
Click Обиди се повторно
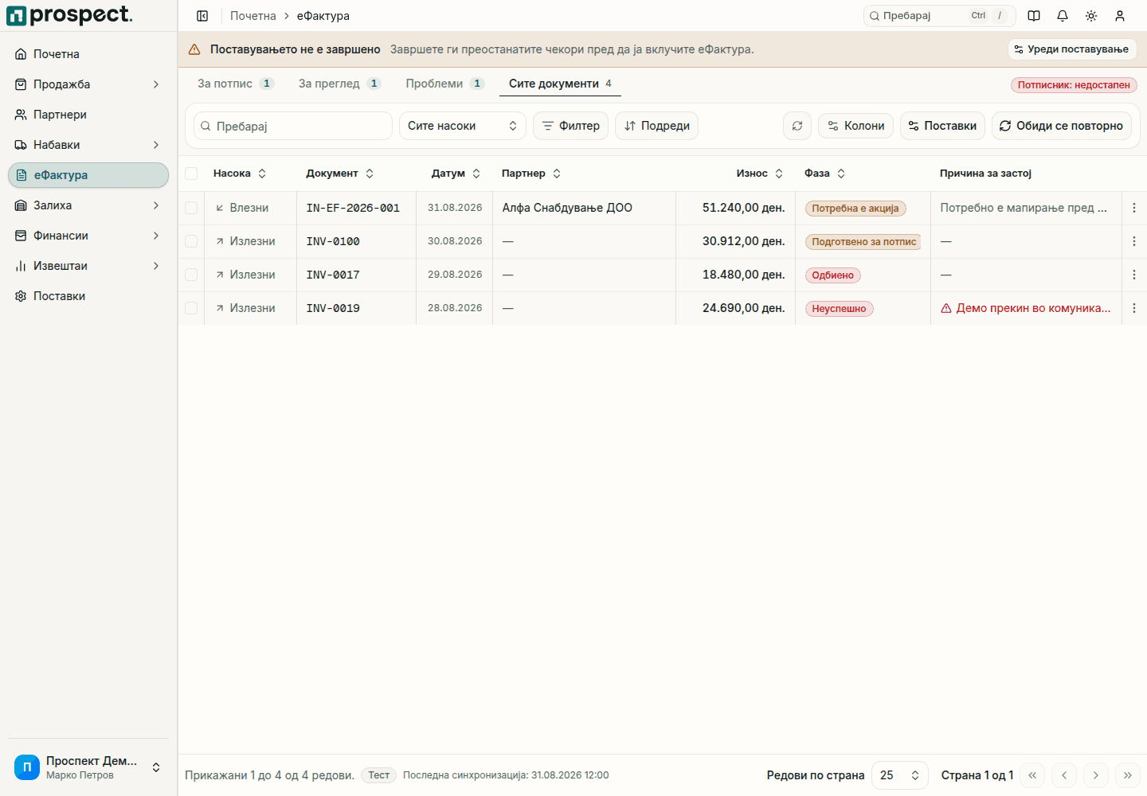tap(1061, 126)
